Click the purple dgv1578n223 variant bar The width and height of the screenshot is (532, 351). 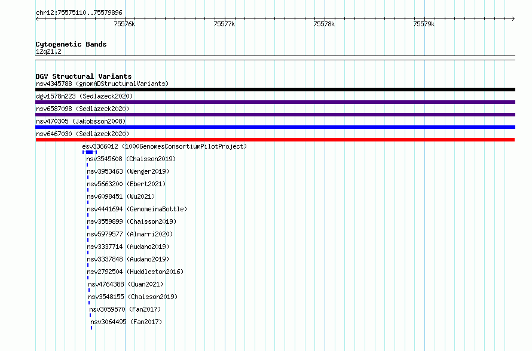click(275, 102)
